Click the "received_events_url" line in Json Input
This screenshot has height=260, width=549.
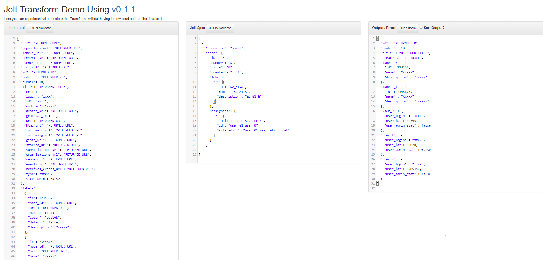60,169
